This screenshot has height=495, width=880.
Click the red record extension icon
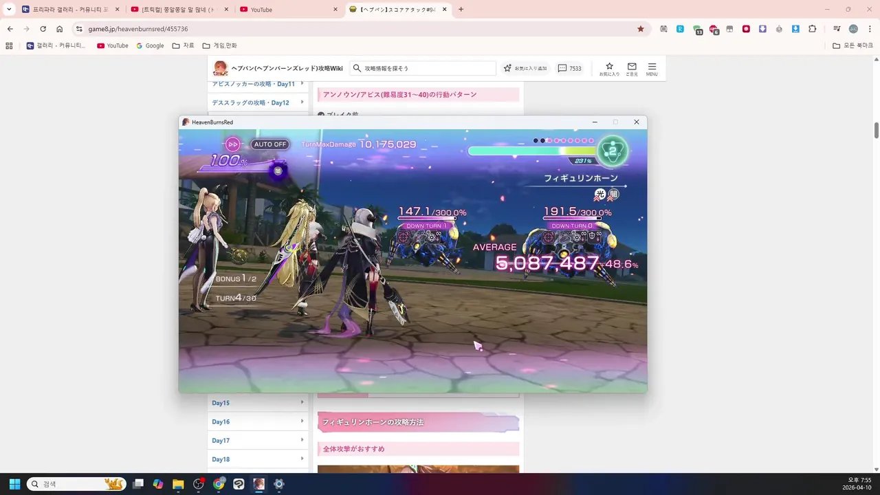point(746,29)
